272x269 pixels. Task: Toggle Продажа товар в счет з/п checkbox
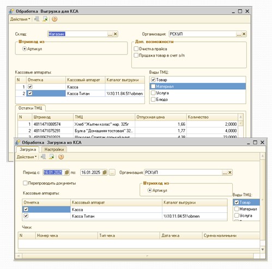pyautogui.click(x=136, y=55)
